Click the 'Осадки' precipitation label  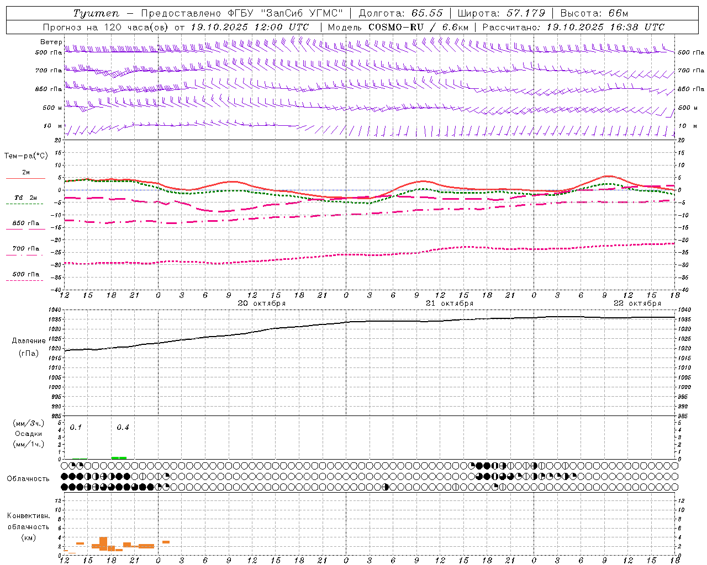click(x=29, y=434)
